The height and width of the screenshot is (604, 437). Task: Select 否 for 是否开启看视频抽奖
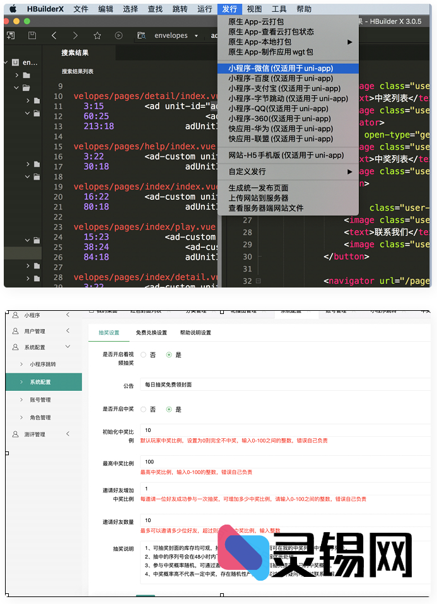point(144,355)
